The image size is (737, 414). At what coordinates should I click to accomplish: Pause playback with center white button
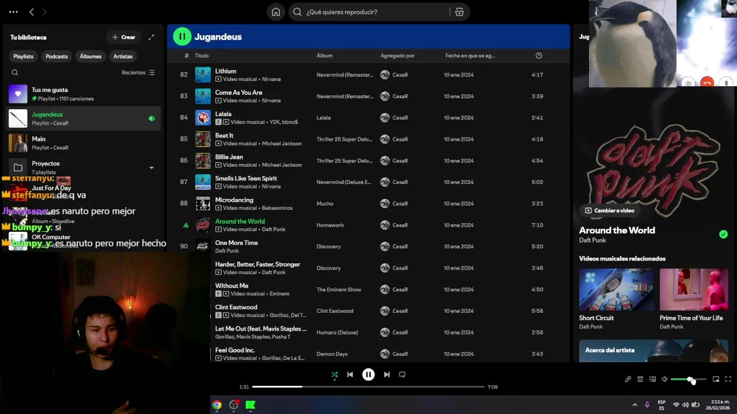[368, 374]
